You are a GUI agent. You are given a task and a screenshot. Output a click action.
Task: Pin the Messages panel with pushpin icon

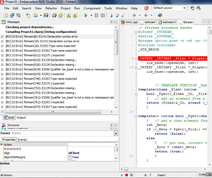(x=111, y=22)
